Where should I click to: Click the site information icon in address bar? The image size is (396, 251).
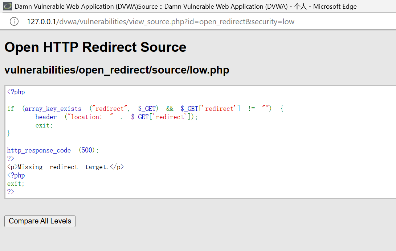pyautogui.click(x=14, y=22)
